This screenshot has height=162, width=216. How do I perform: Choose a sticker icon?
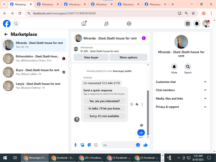[89, 145]
